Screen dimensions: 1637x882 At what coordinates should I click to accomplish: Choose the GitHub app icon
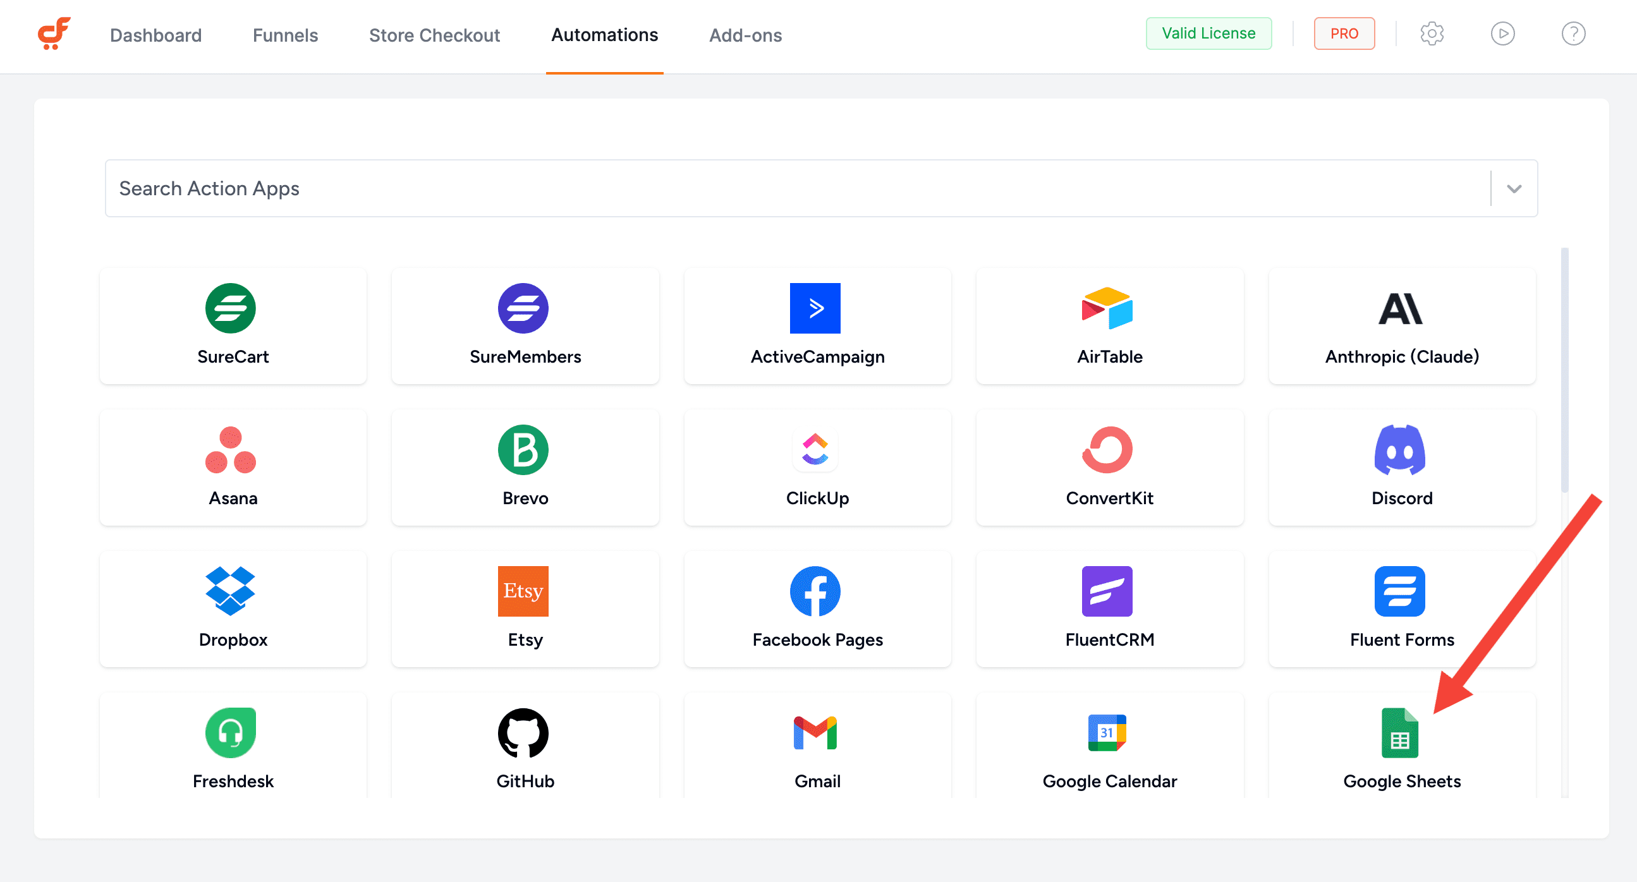(x=523, y=733)
